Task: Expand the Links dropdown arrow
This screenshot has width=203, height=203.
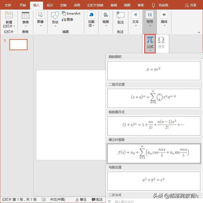Action: (x=106, y=26)
